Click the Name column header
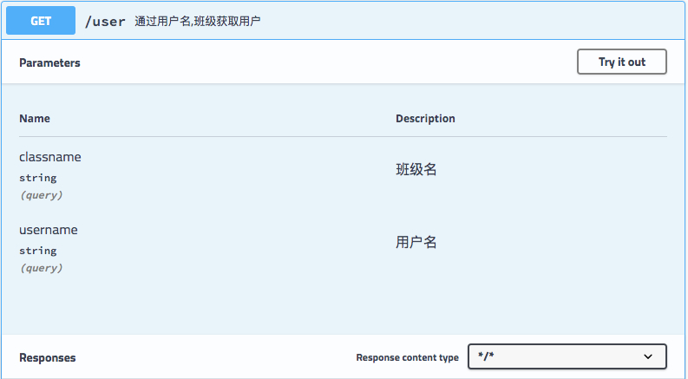688x379 pixels. coord(35,118)
